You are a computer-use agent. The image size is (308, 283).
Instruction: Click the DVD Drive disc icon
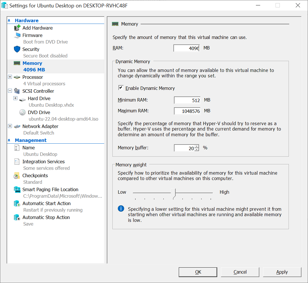tap(22, 112)
